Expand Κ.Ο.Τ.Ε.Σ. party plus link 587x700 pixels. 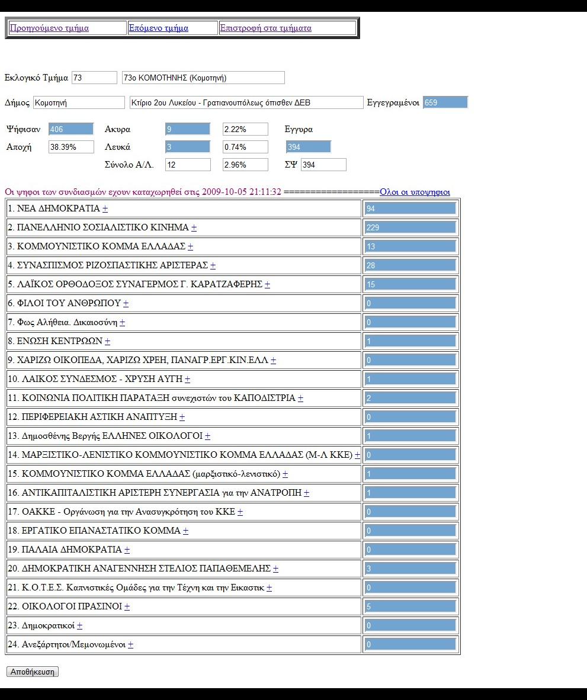click(x=269, y=588)
